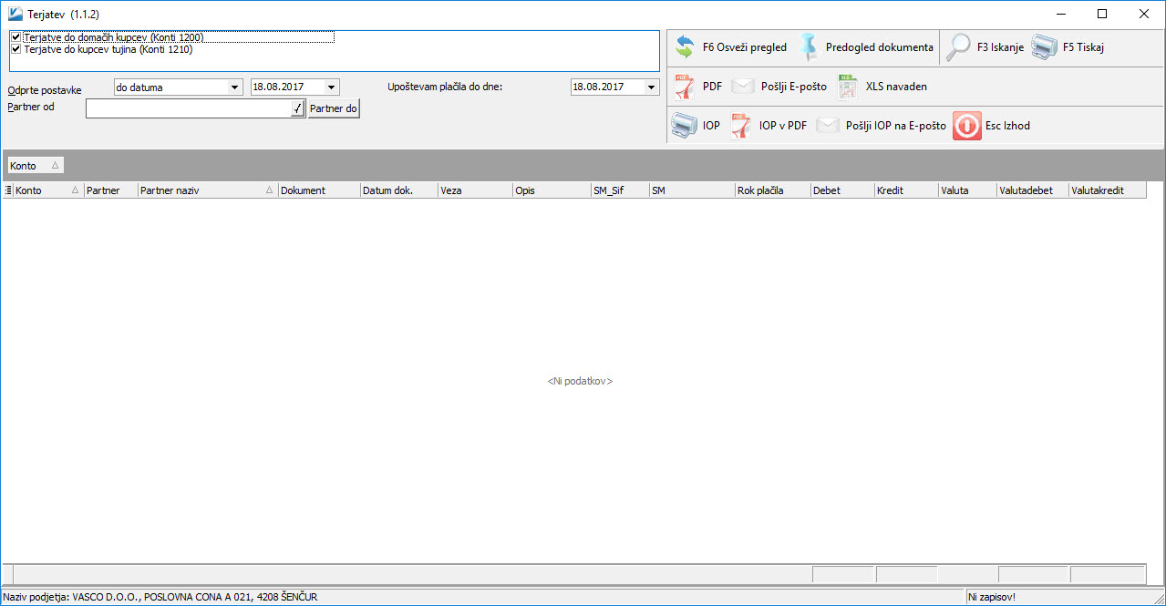1166x606 pixels.
Task: Open the Upoštevam plačila do dne date dropdown
Action: [651, 87]
